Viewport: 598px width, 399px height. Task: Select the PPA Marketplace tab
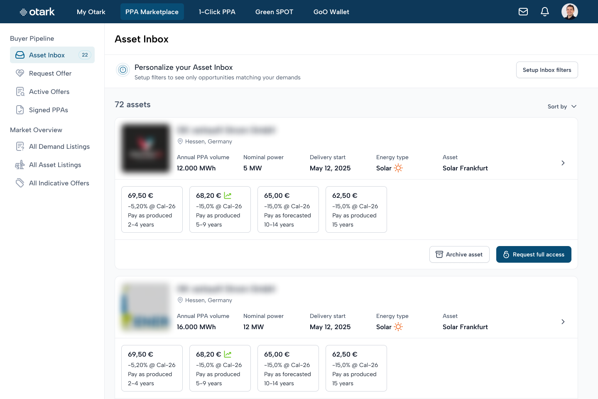pos(152,12)
